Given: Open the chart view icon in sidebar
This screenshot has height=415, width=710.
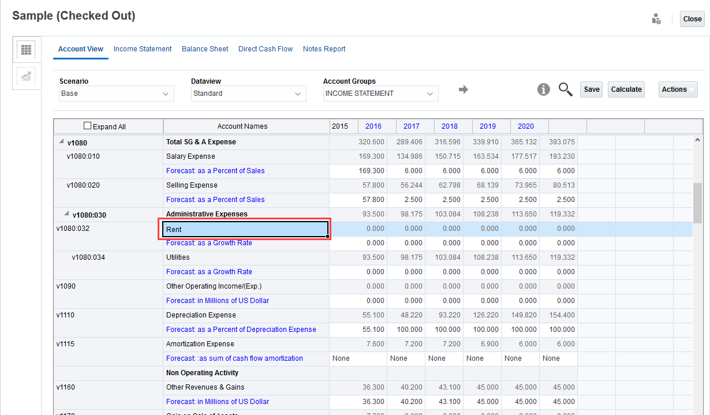Looking at the screenshot, I should [x=26, y=76].
